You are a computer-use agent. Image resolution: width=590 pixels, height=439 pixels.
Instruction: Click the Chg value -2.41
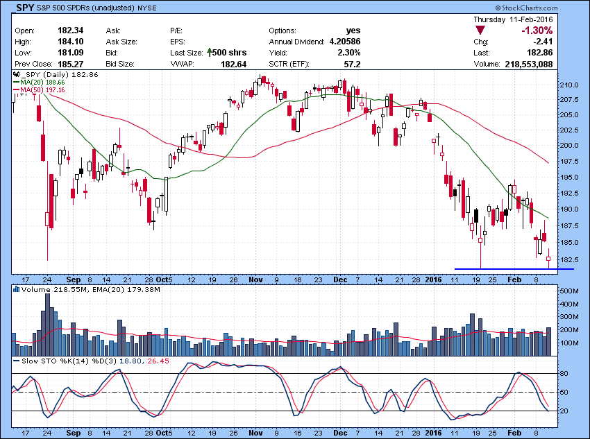coord(543,42)
